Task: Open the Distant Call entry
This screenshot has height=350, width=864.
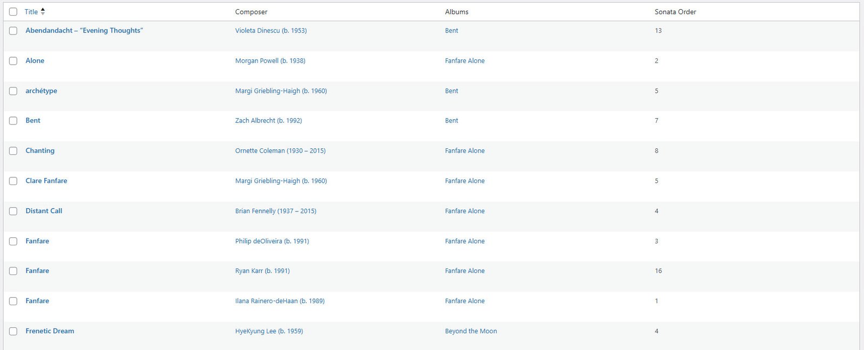Action: click(44, 211)
